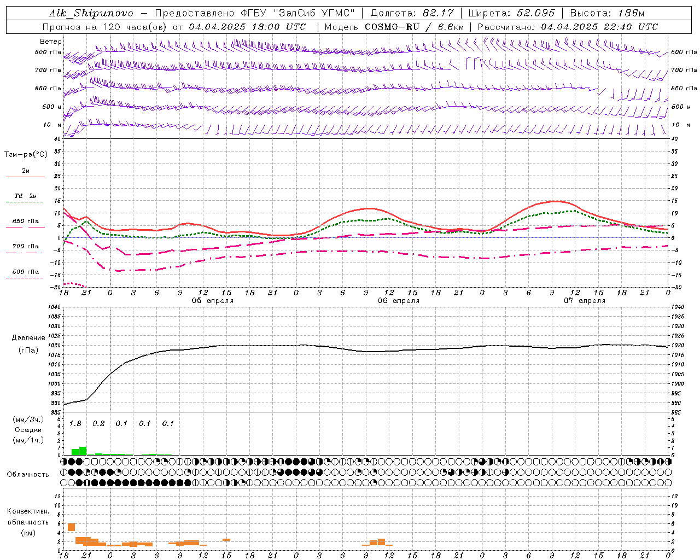Click the (км) unit label of convective panel
Image resolution: width=700 pixels, height=560 pixels.
tap(28, 533)
